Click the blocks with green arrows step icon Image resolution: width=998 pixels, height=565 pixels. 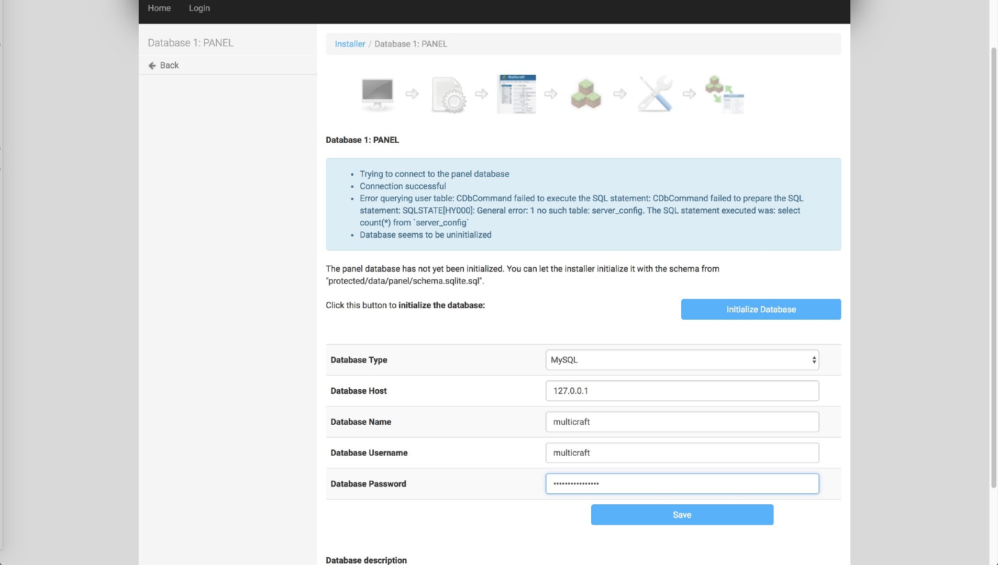[725, 95]
